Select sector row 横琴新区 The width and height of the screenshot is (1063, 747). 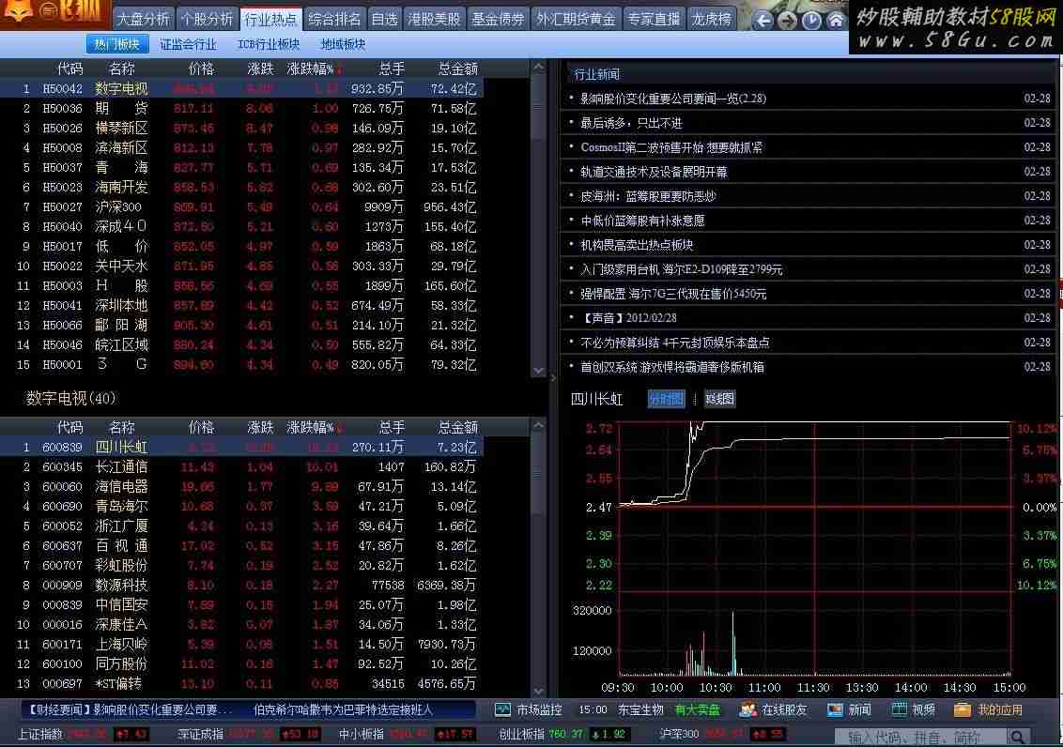point(241,128)
